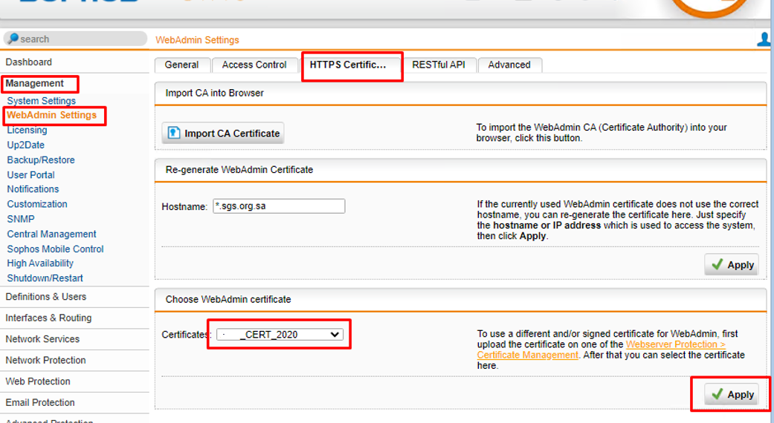Viewport: 774px width, 423px height.
Task: Expand Definitions & Users section
Action: click(46, 296)
